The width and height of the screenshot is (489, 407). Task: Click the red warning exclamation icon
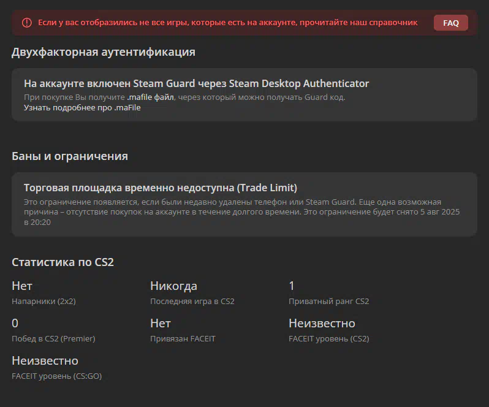(27, 23)
